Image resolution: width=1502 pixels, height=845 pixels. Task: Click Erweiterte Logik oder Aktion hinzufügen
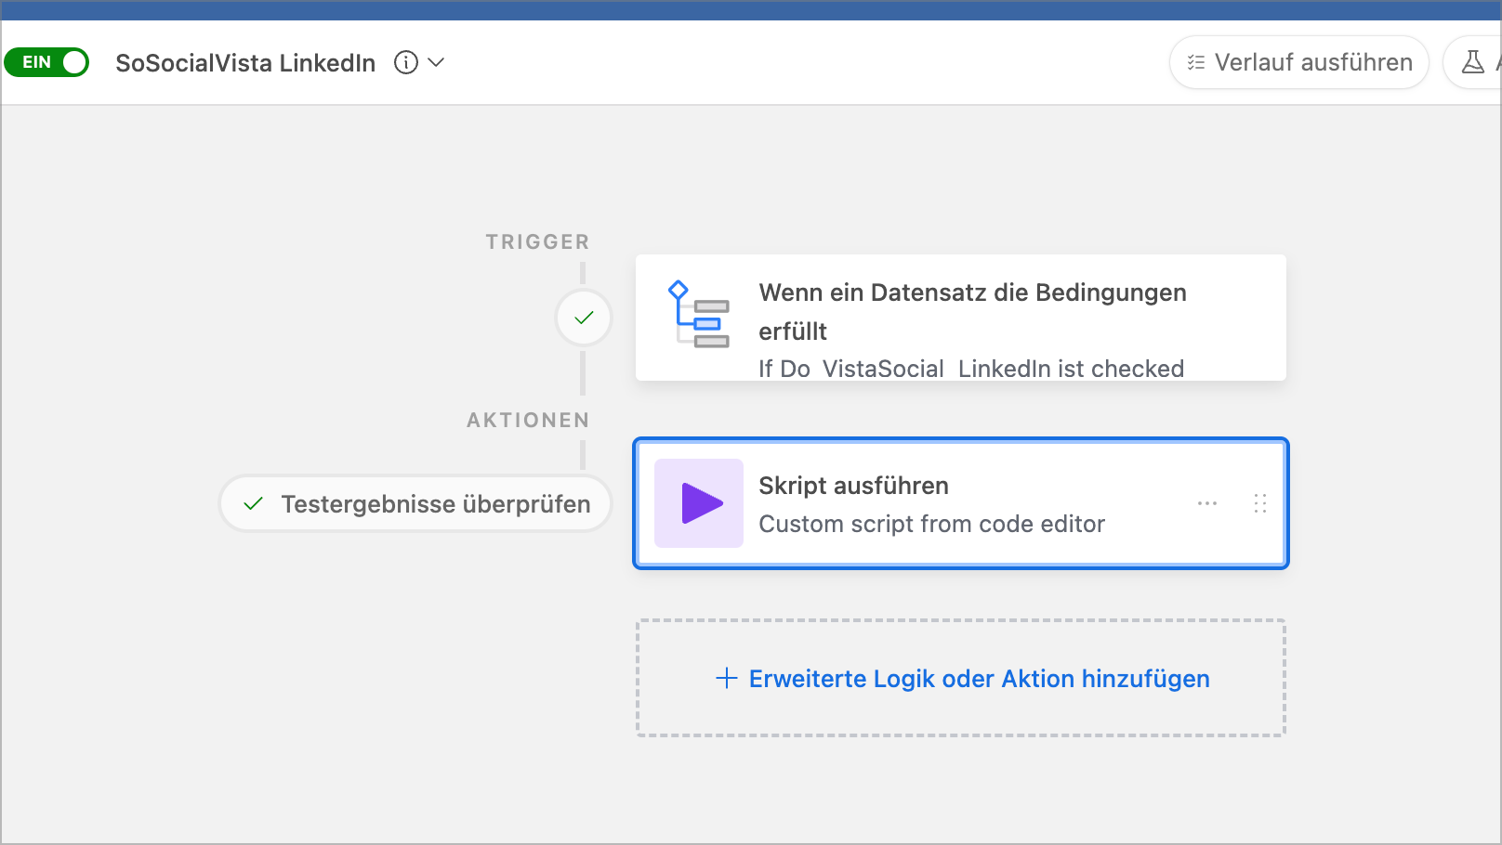961,678
